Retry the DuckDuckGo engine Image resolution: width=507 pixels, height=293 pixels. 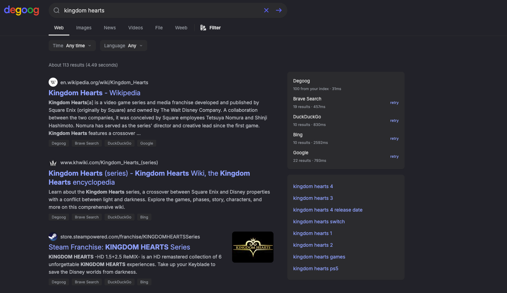point(394,120)
